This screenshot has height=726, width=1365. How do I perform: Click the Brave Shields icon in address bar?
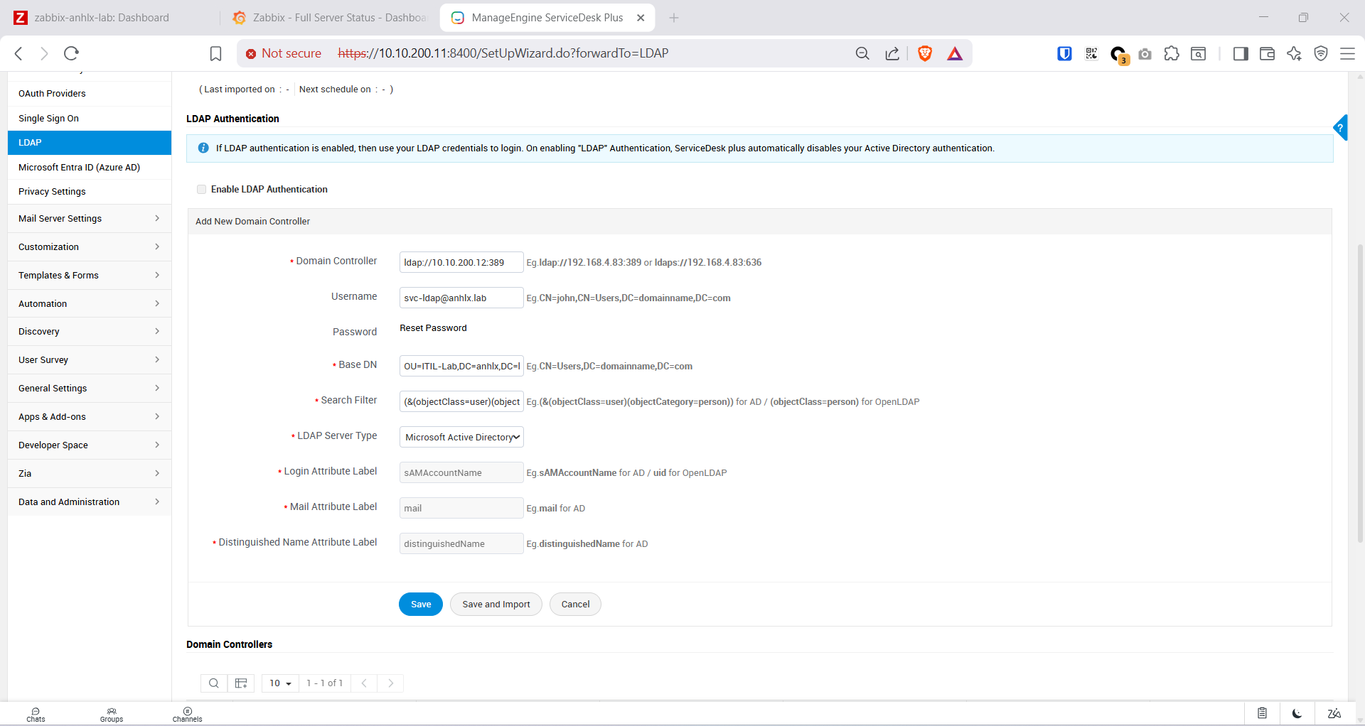[924, 53]
